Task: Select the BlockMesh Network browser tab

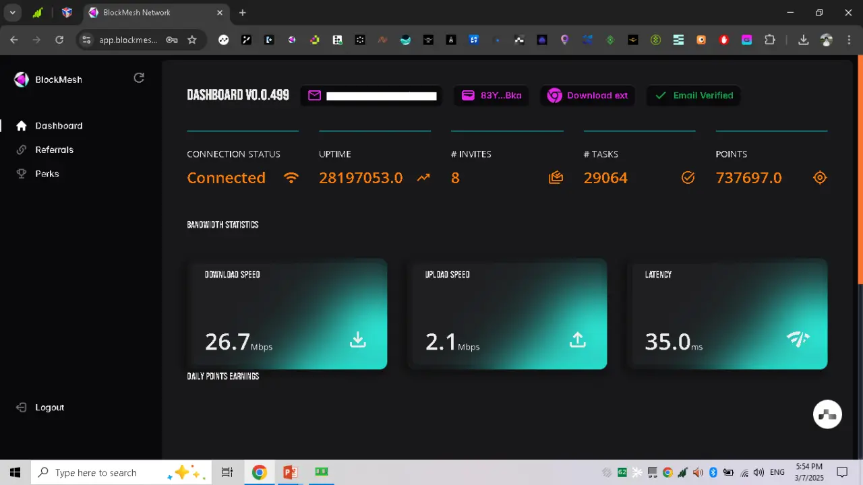Action: click(155, 13)
